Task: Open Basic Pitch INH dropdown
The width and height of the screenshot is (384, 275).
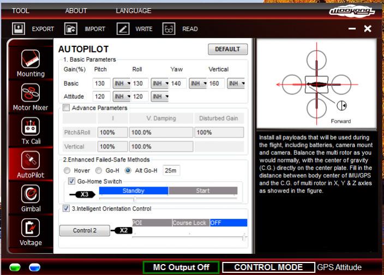Action: tap(122, 83)
